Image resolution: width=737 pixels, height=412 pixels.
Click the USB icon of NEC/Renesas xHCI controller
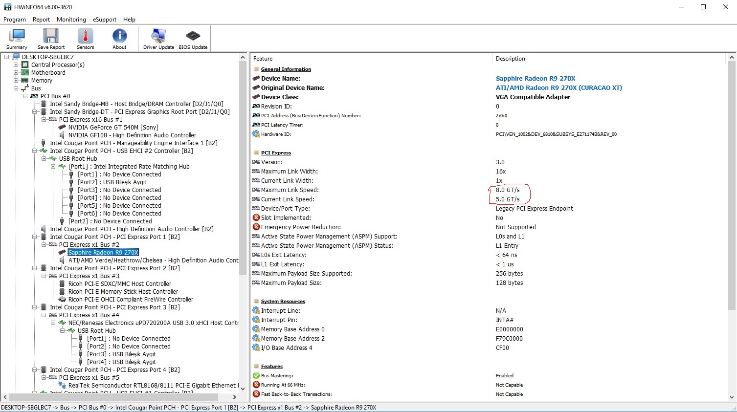62,323
